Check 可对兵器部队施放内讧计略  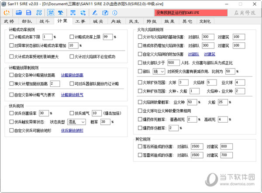(72, 83)
